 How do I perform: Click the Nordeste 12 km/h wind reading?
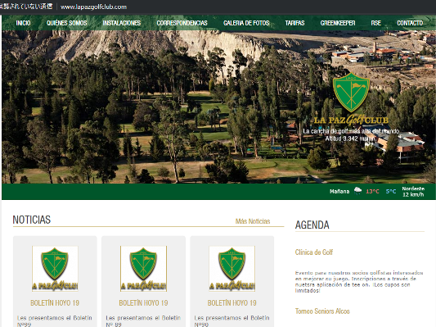click(x=413, y=192)
